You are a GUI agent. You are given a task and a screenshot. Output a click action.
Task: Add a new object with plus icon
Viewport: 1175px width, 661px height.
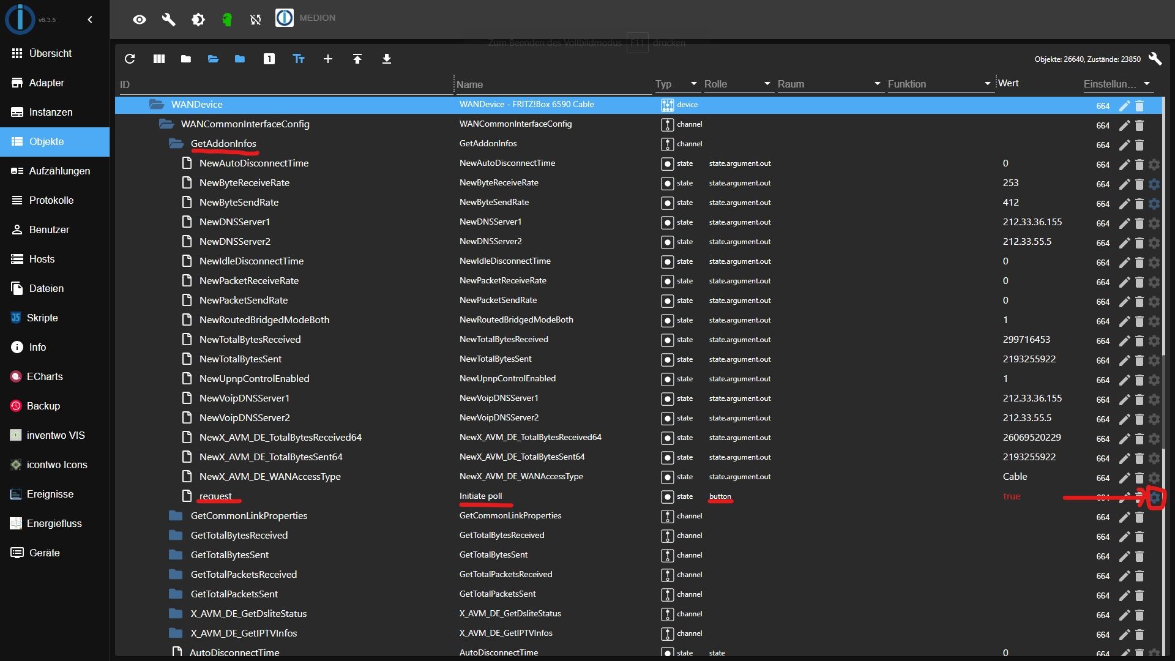328,59
